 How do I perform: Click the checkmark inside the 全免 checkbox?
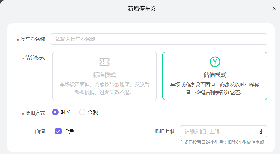point(59,131)
